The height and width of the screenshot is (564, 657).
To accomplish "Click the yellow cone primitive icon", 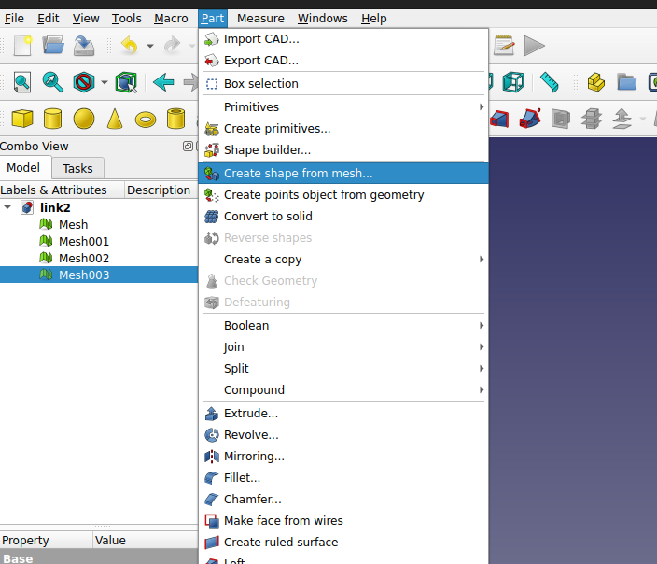I will (115, 119).
